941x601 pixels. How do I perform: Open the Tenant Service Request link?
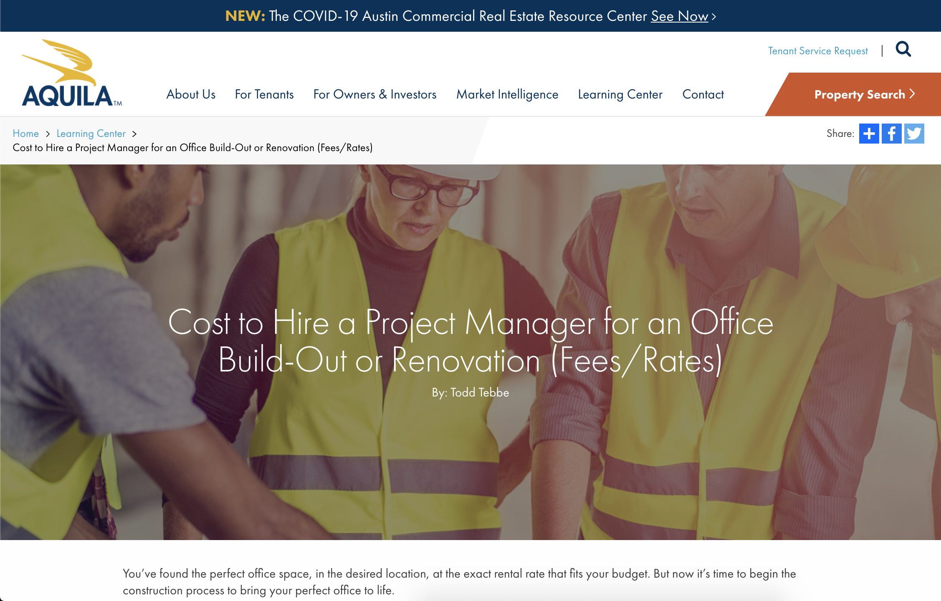click(817, 51)
